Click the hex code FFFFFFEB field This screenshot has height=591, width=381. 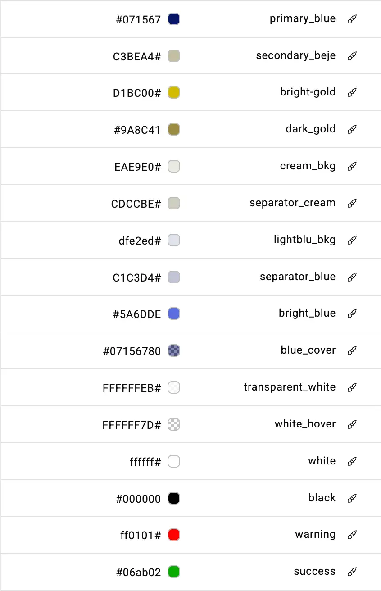[132, 388]
